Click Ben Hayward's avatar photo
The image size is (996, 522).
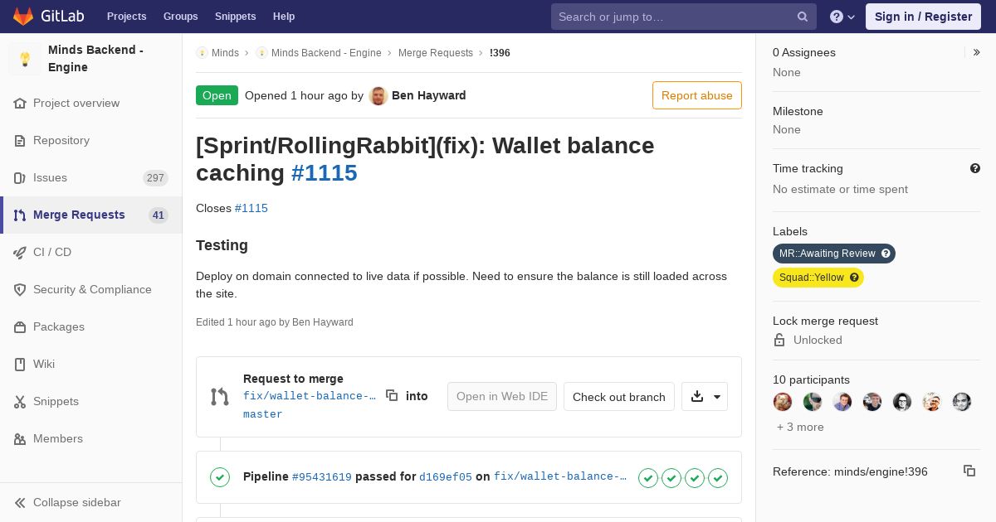[378, 95]
